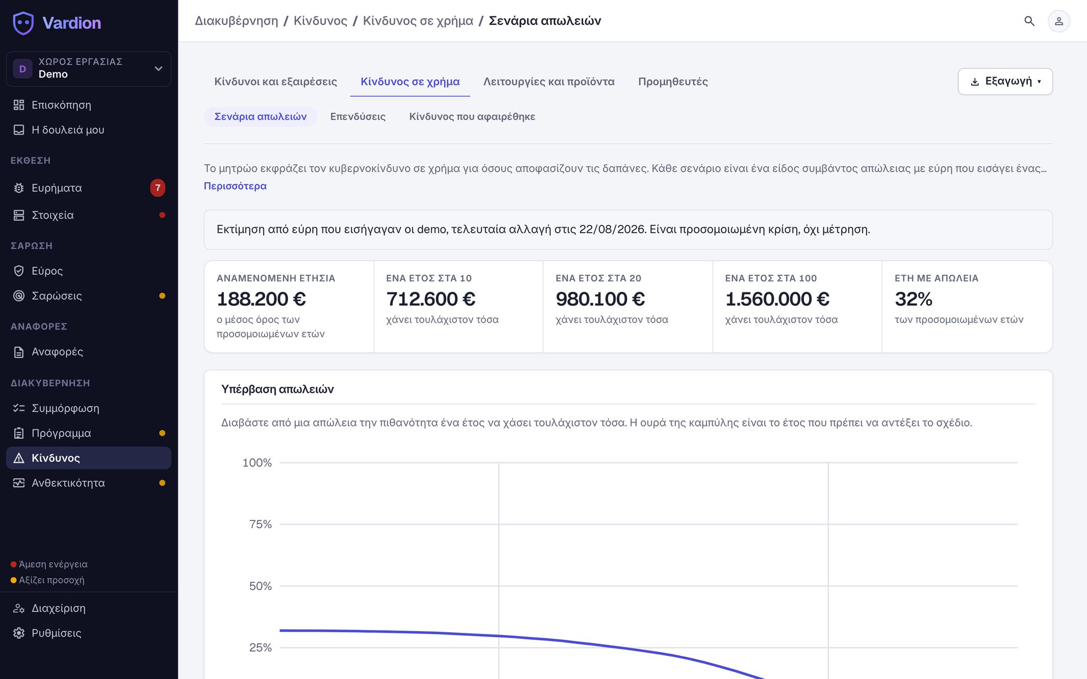Click the Η δουλειά μου inbox icon
The image size is (1087, 679).
pyautogui.click(x=19, y=130)
